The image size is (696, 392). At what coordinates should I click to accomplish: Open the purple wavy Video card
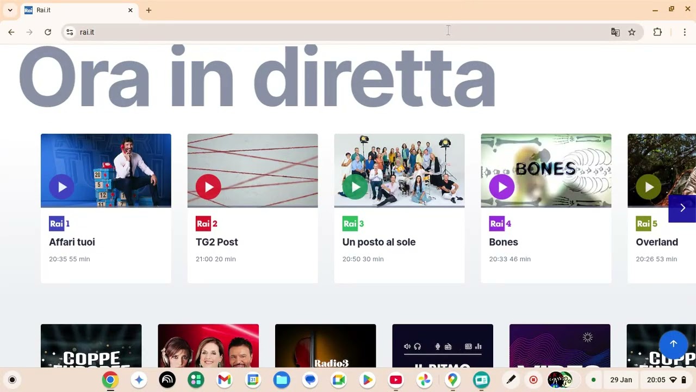[x=560, y=346]
